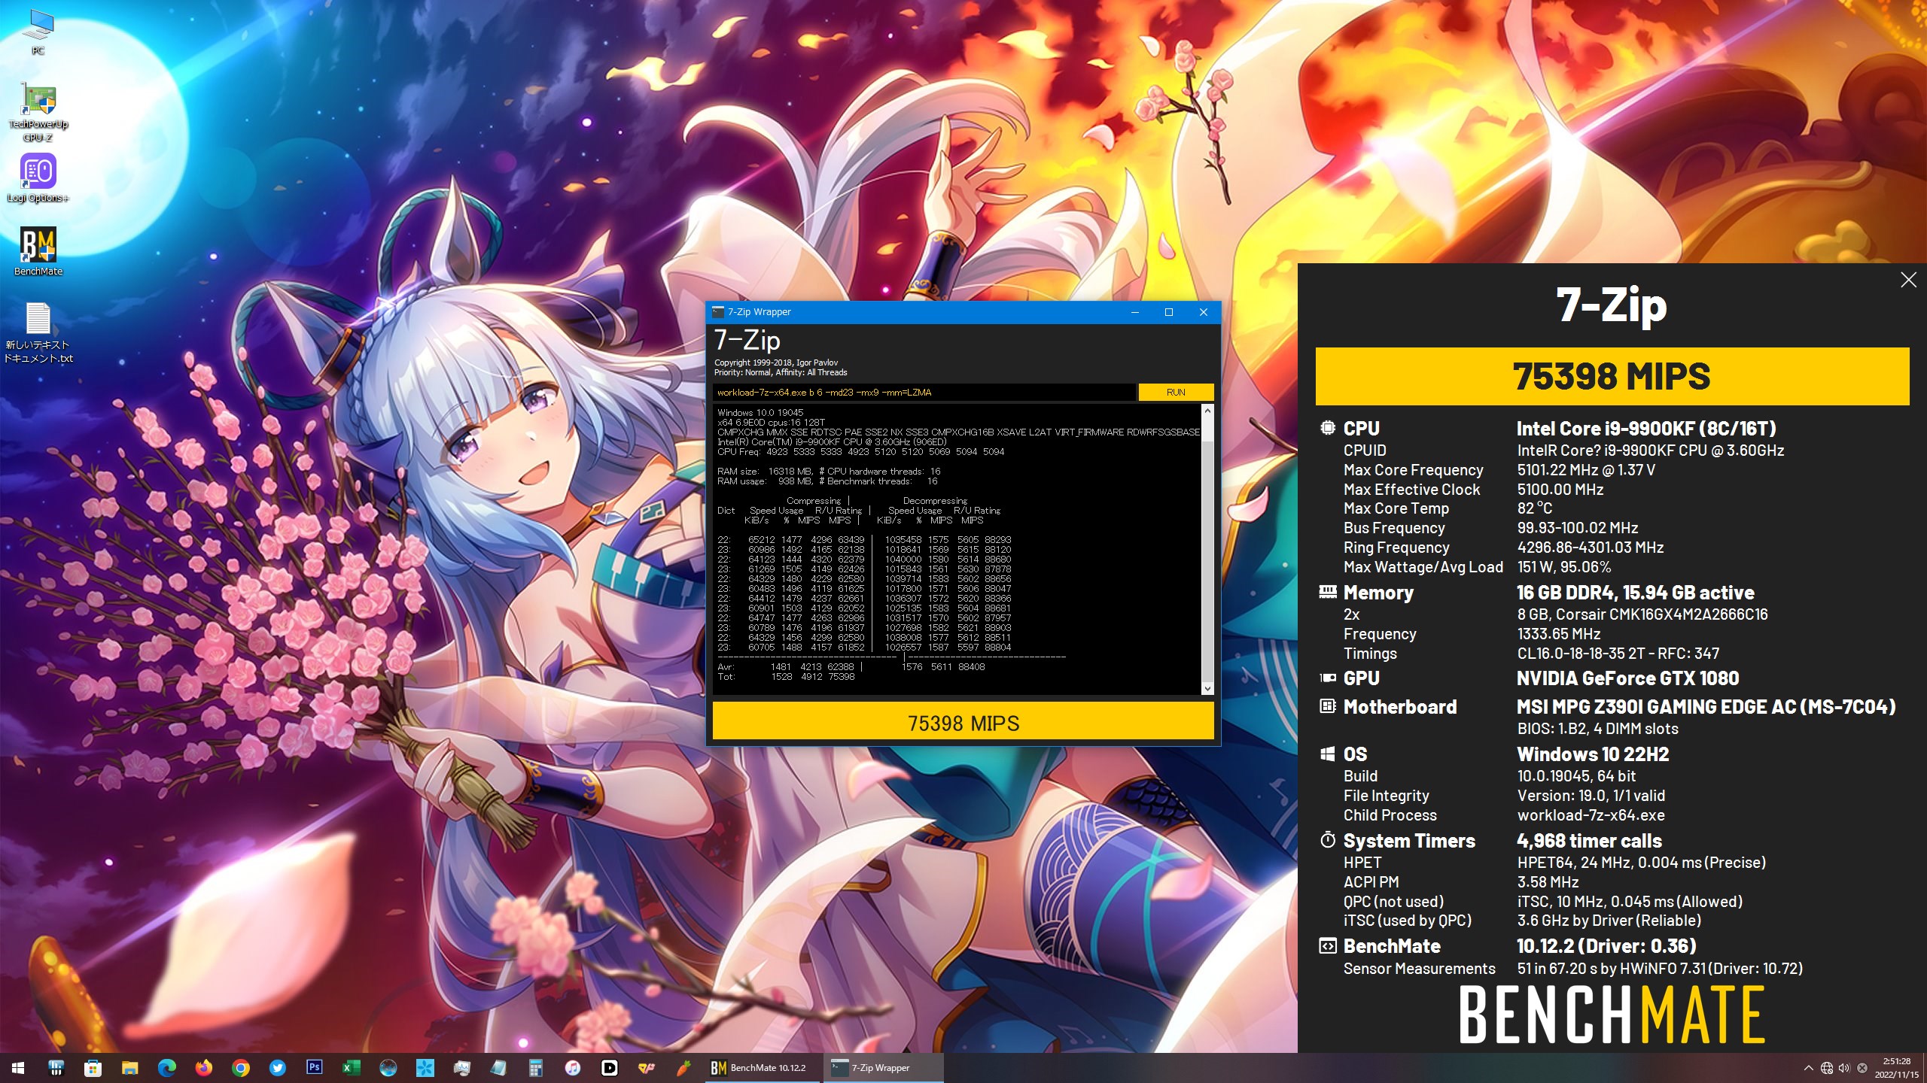1927x1083 pixels.
Task: Open the Windows Start menu
Action: click(x=18, y=1068)
